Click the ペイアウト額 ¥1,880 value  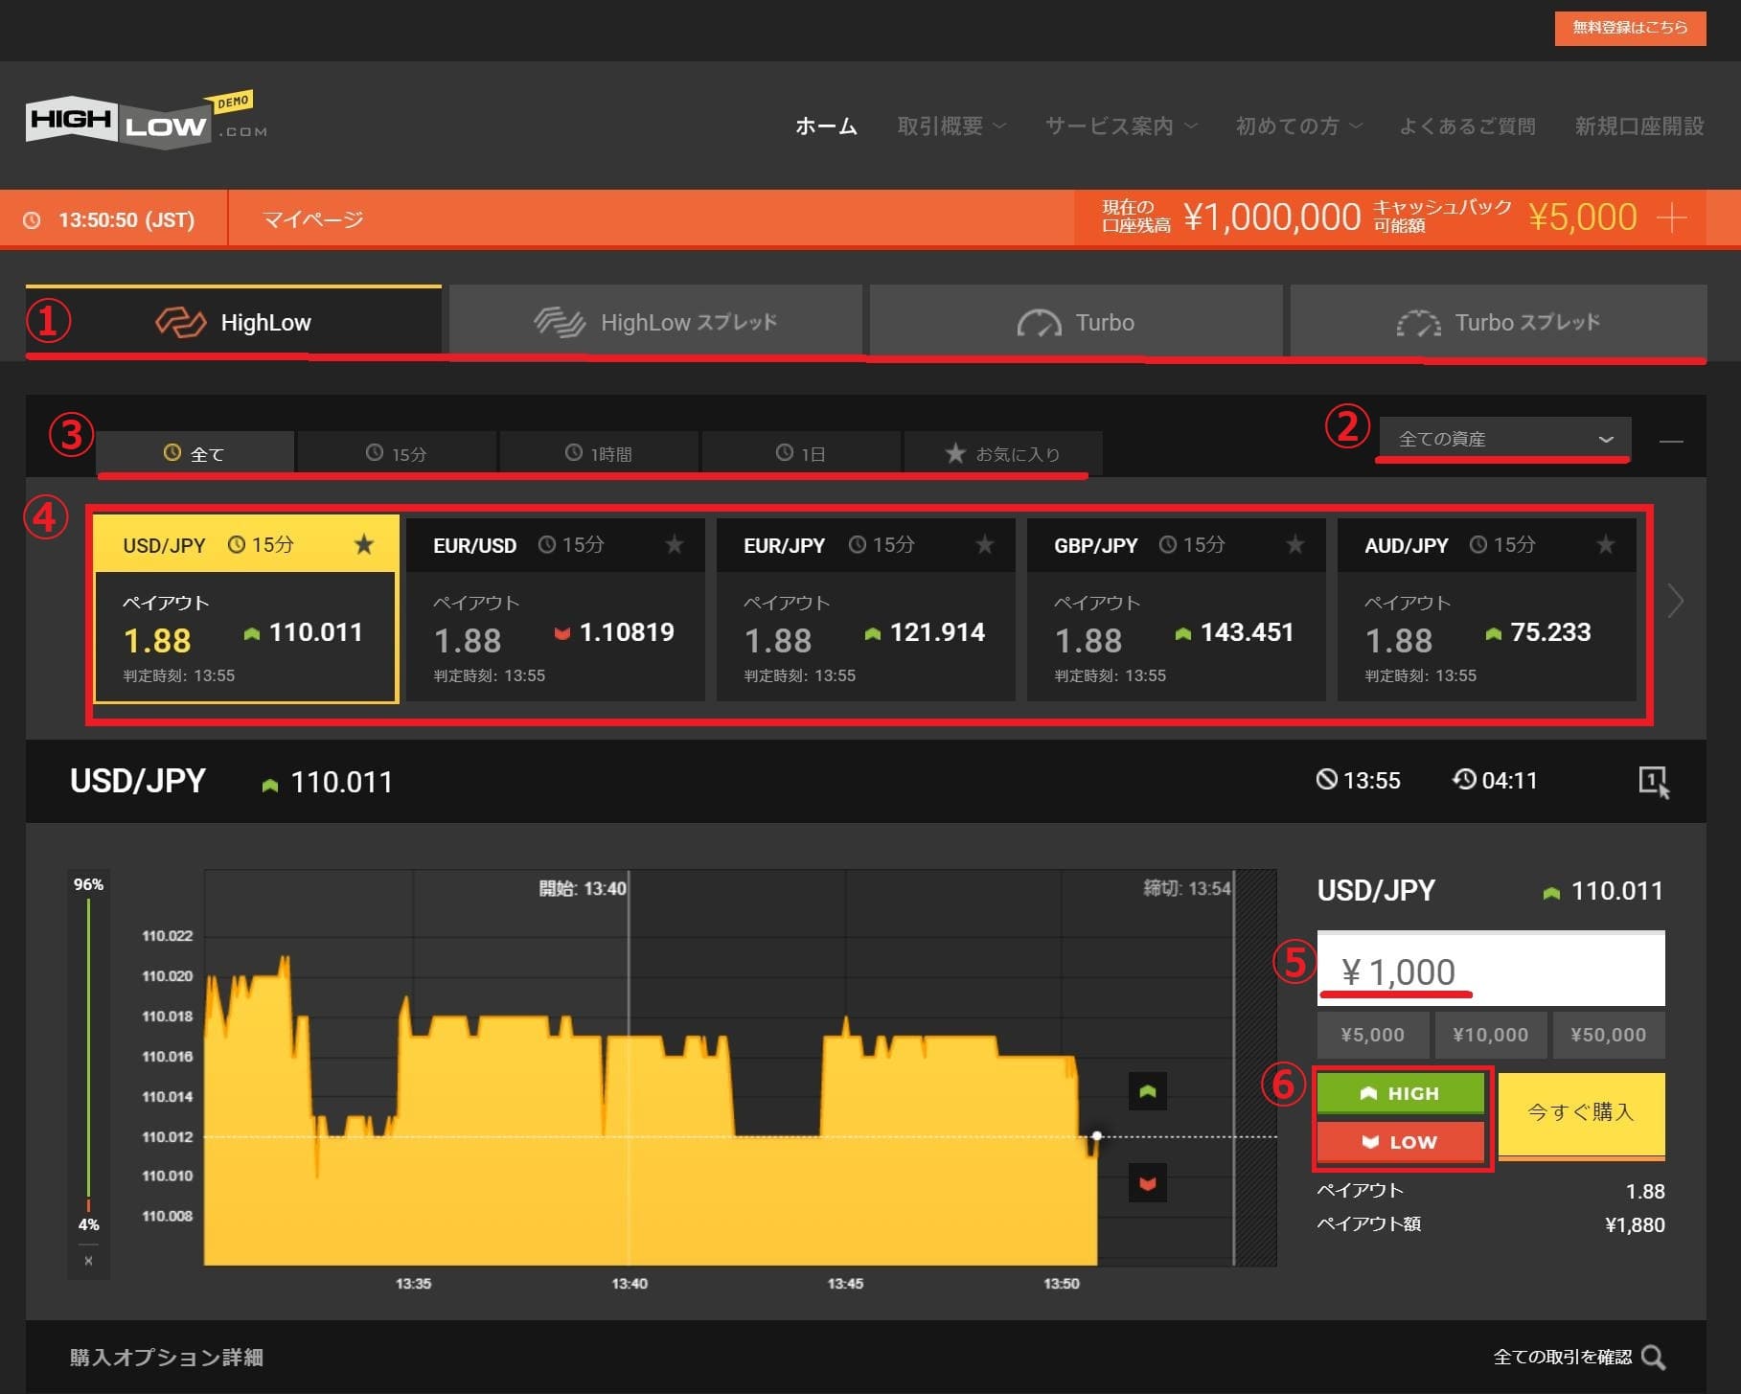coord(1635,1224)
